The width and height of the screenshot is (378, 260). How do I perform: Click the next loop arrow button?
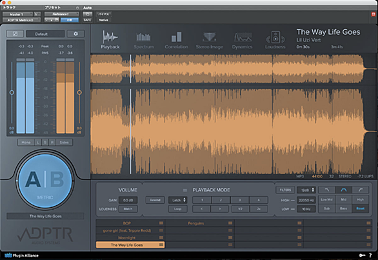coord(220,209)
